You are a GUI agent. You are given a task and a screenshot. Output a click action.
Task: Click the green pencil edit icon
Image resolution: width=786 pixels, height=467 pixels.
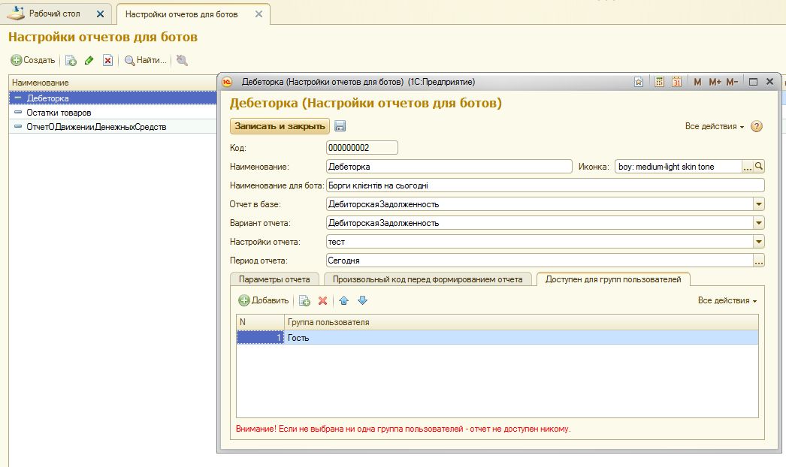point(89,60)
